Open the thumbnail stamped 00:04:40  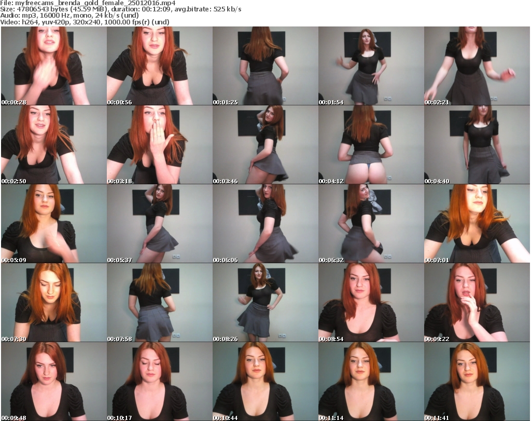tap(477, 145)
